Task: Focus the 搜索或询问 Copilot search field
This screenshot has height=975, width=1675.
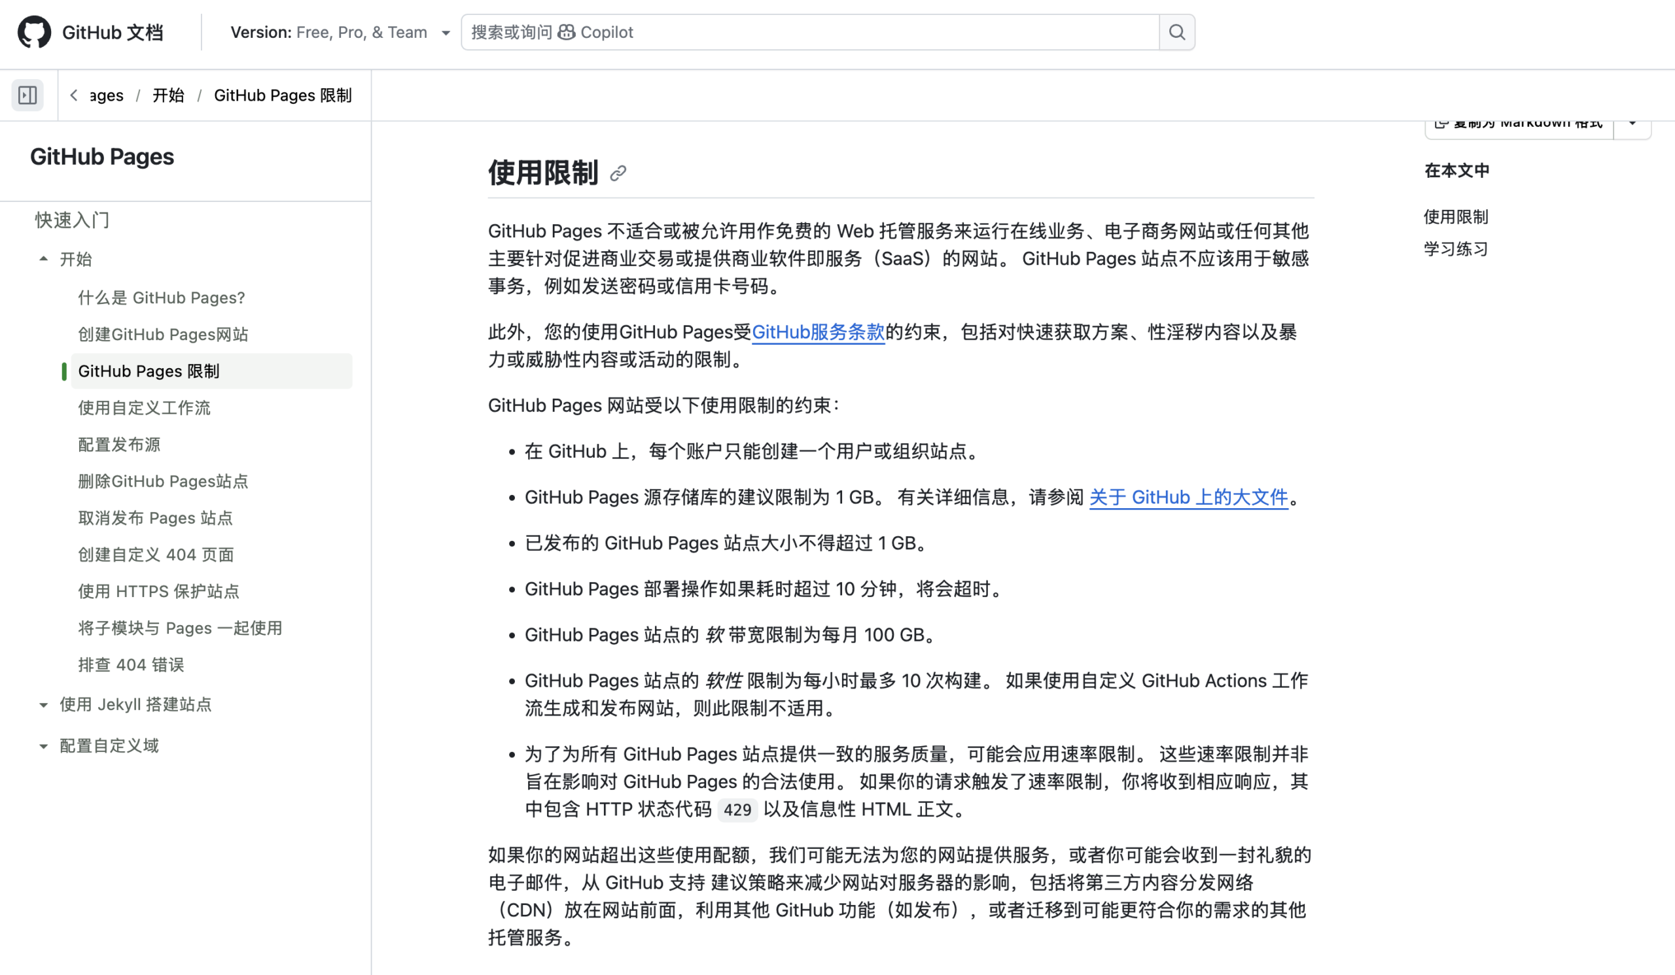Action: (809, 32)
